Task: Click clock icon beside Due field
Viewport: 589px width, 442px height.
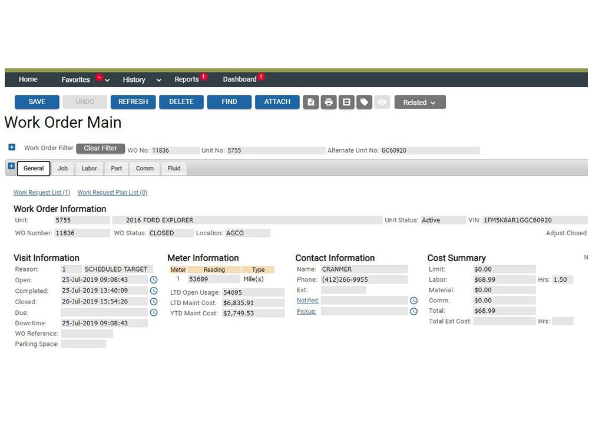Action: click(x=154, y=312)
